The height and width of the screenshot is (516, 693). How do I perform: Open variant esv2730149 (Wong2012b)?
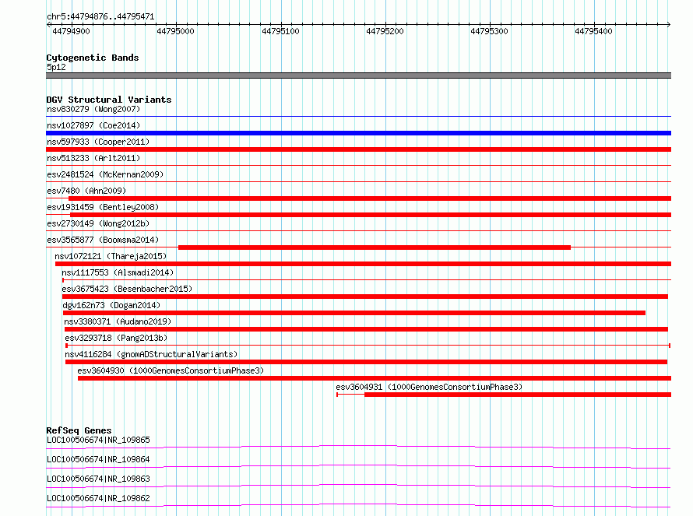coord(98,223)
